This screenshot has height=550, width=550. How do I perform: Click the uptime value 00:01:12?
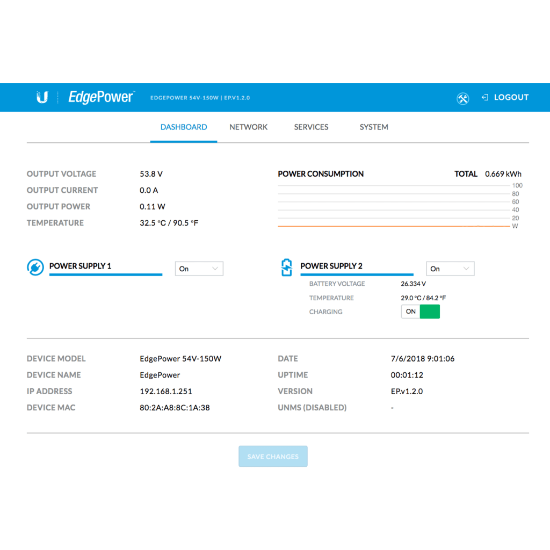(x=407, y=375)
